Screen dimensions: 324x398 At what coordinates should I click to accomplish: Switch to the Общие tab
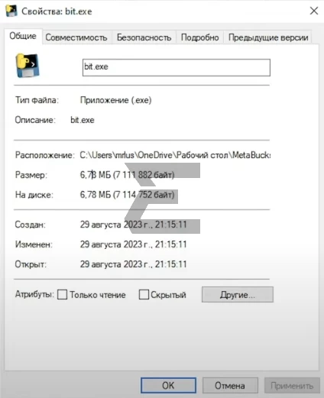coord(23,36)
